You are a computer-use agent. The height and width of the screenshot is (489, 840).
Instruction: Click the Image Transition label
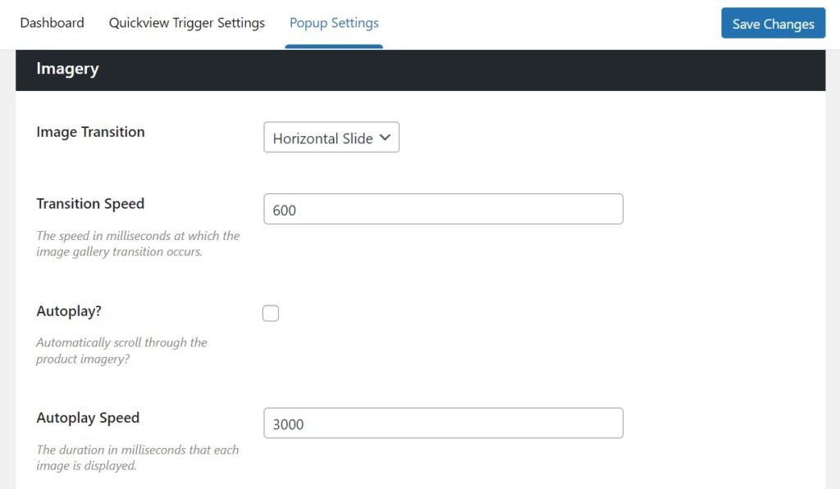(x=90, y=132)
